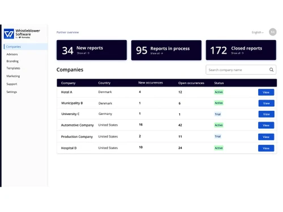View Automotive Company details

(266, 126)
